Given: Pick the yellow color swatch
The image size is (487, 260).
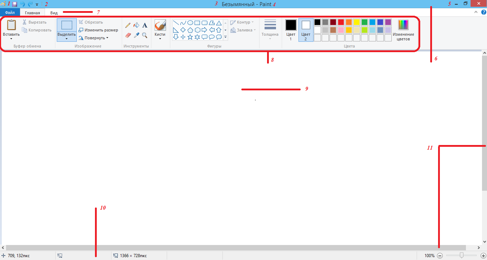Looking at the screenshot, I should [x=357, y=22].
